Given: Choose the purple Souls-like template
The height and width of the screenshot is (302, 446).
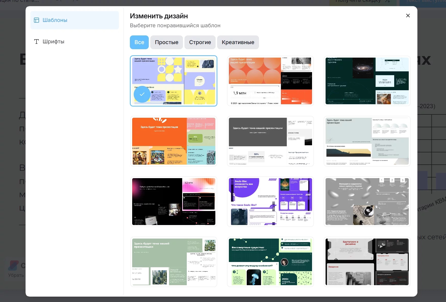Looking at the screenshot, I should pos(270,202).
